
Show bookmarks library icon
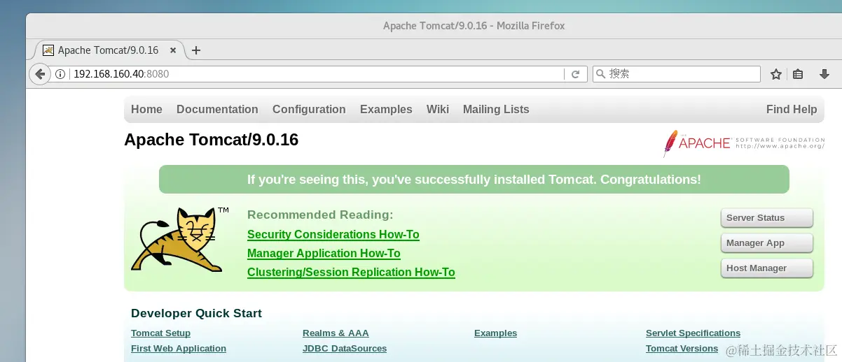798,74
